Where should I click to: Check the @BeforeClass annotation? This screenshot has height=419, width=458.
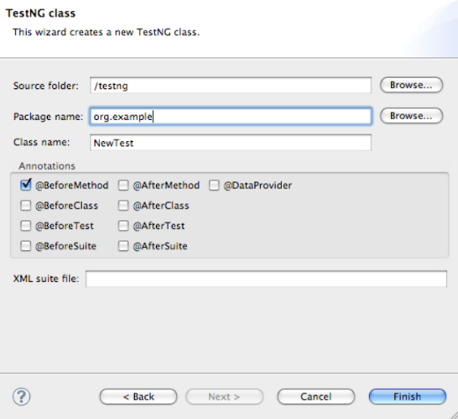tap(26, 205)
